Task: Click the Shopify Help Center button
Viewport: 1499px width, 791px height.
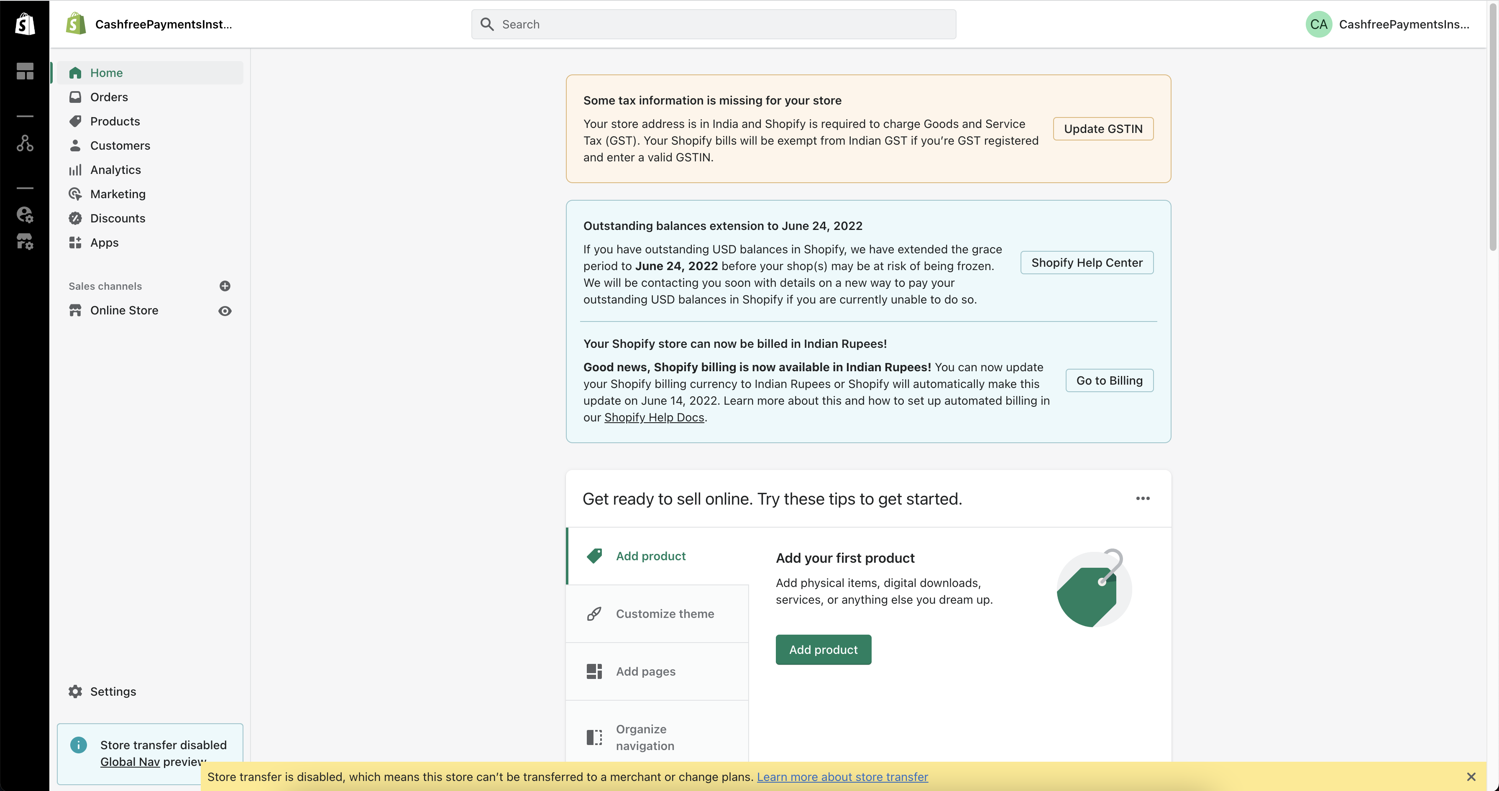Action: tap(1087, 262)
